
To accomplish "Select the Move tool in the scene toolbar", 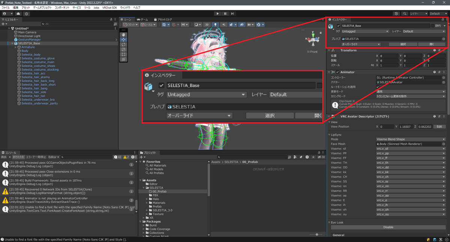I will 123,40.
